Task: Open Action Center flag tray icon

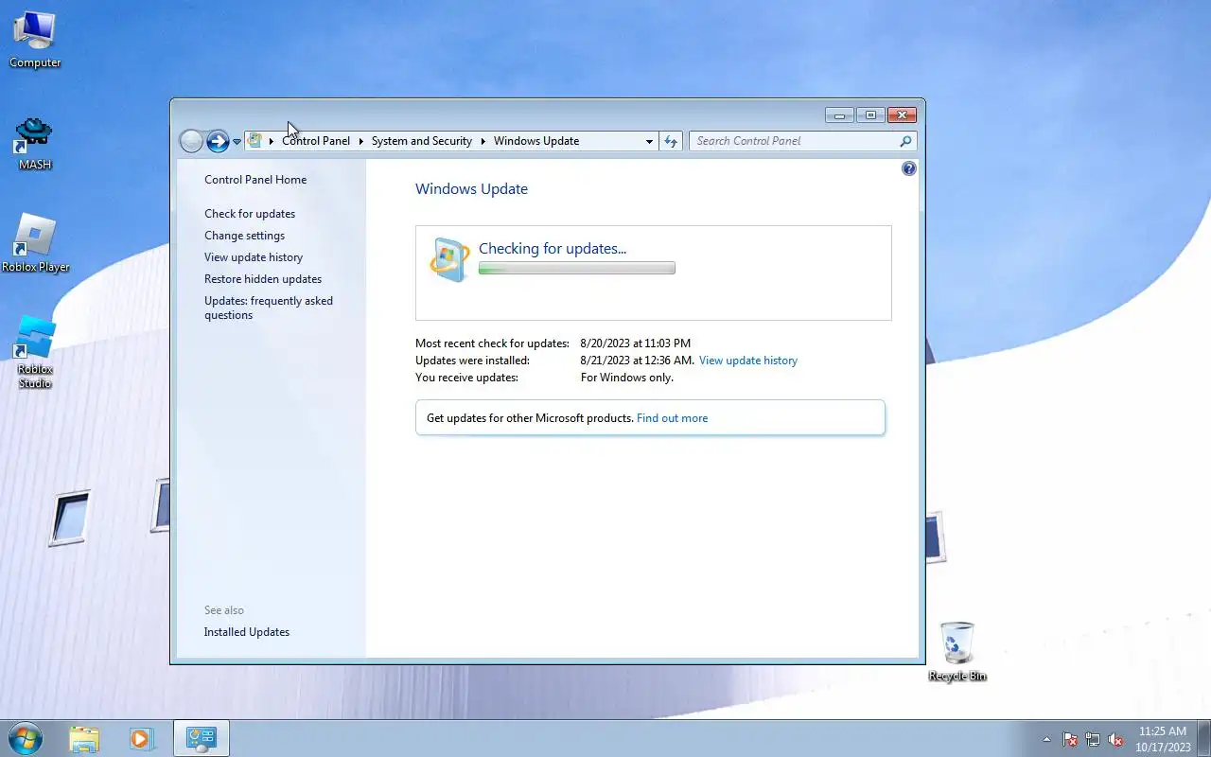Action: click(x=1070, y=740)
